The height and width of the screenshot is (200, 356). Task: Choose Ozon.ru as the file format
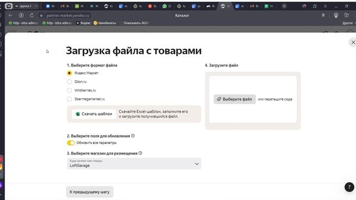69,82
